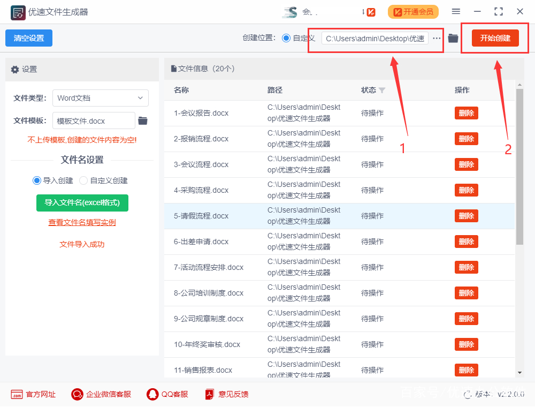
Task: Click the file list vertical scrollbar thumb
Action: pyautogui.click(x=519, y=167)
